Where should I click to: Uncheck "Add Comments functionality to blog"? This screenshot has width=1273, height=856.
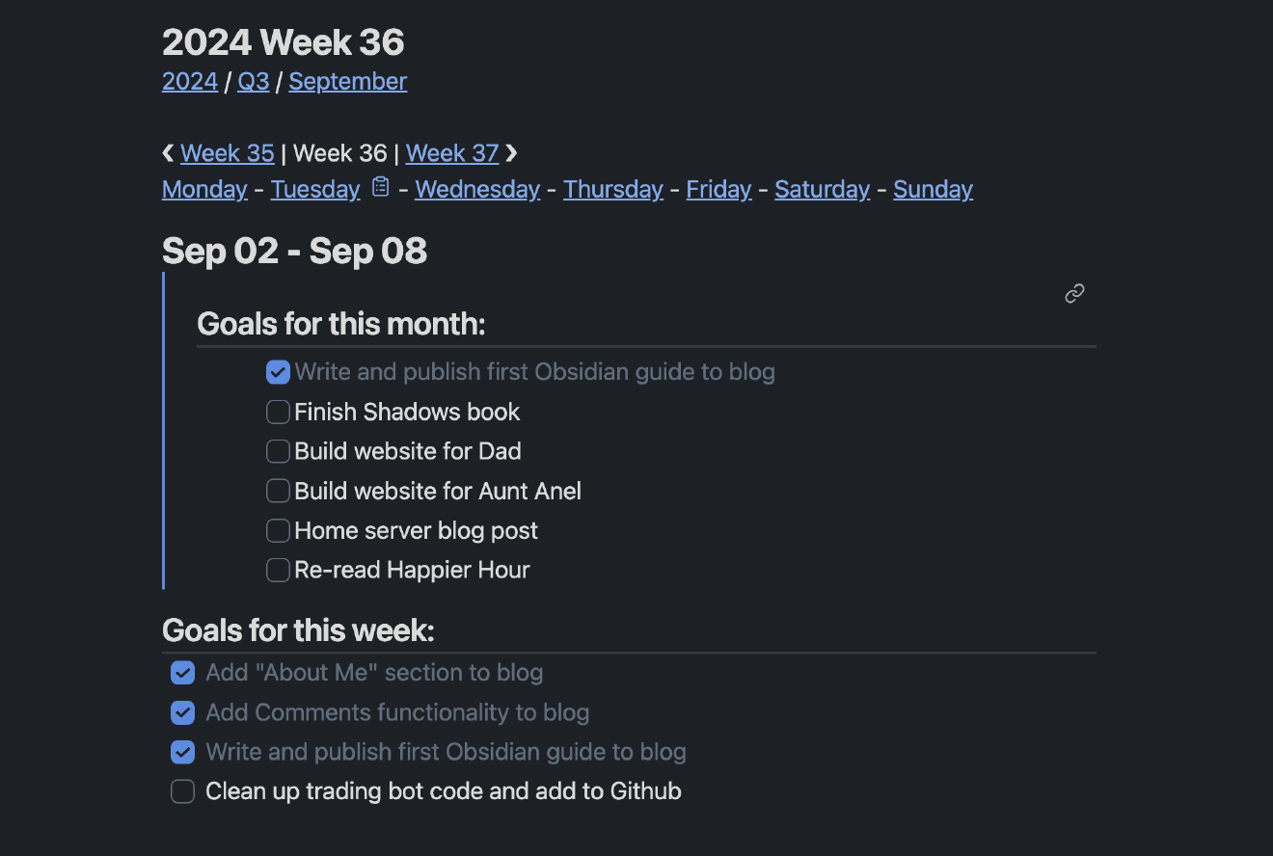(182, 712)
